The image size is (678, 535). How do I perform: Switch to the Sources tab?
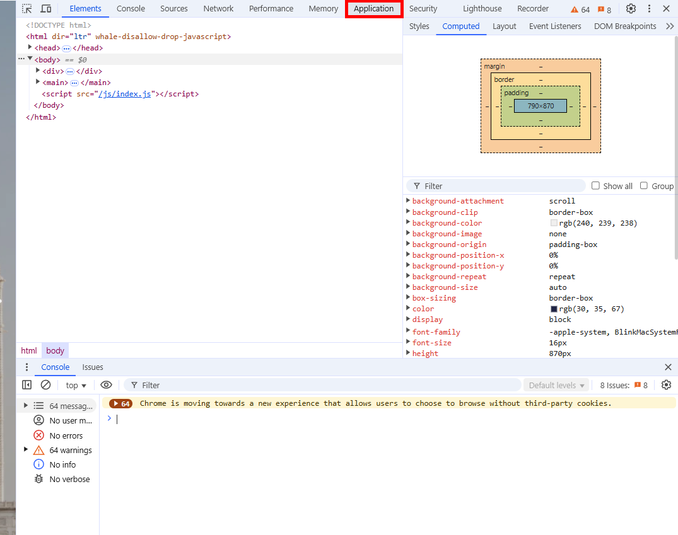click(174, 9)
